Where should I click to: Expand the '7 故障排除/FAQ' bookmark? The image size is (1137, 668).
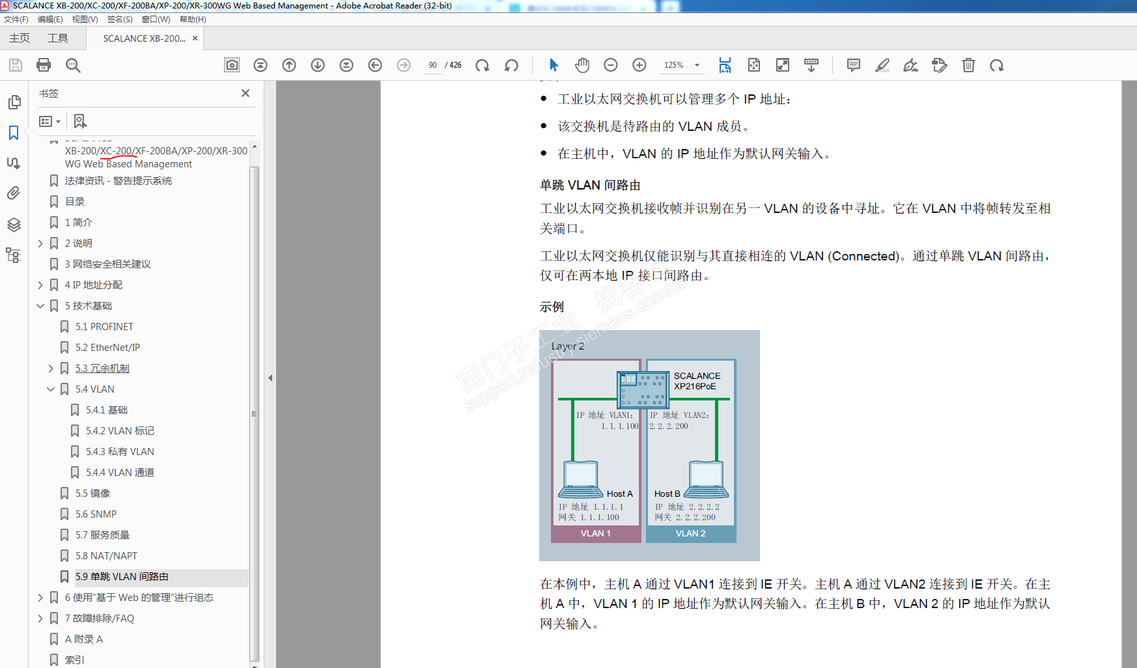tap(40, 619)
